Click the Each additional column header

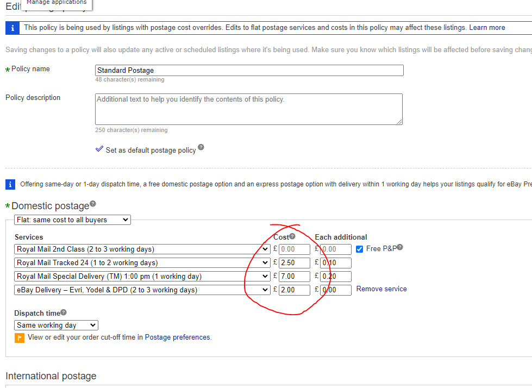(341, 237)
